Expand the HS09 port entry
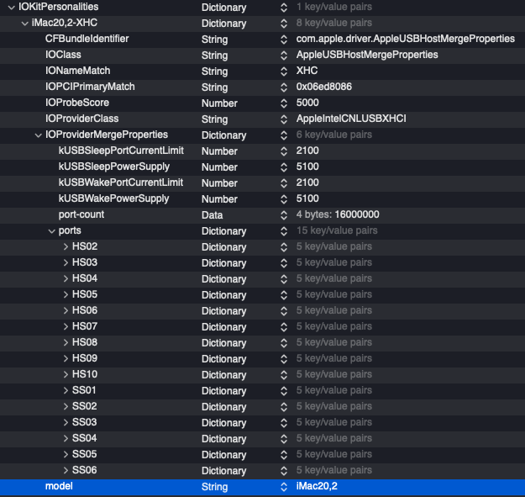 pyautogui.click(x=66, y=358)
